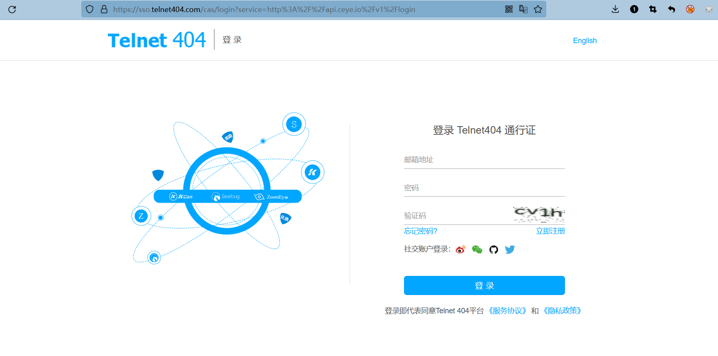
Task: Bookmark this page with the star icon
Action: tap(538, 9)
